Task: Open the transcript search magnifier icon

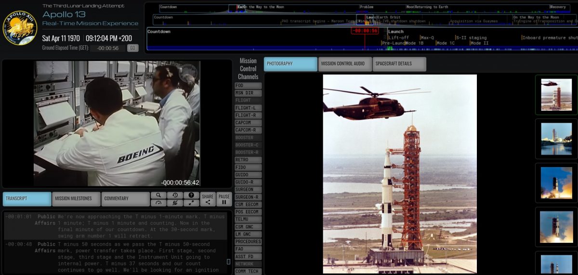Action: click(158, 195)
